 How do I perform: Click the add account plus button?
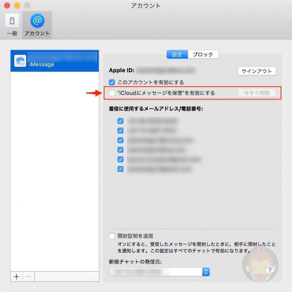(17, 277)
